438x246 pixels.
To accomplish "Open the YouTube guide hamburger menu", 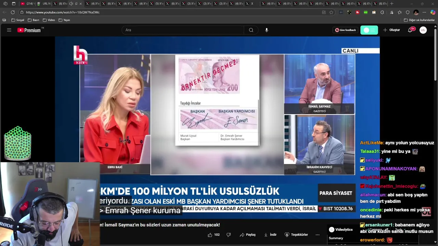I will tap(9, 30).
